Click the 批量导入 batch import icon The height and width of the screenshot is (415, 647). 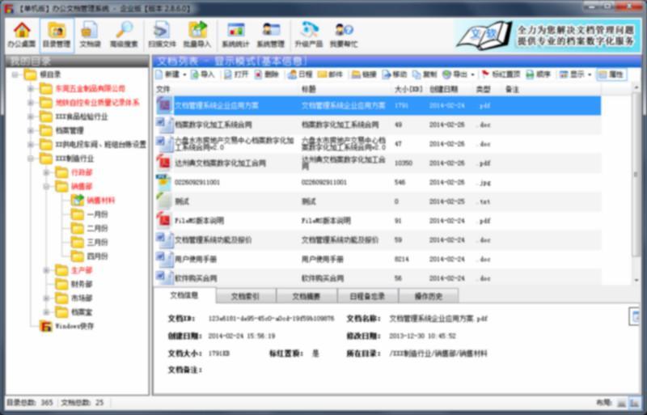[x=197, y=35]
